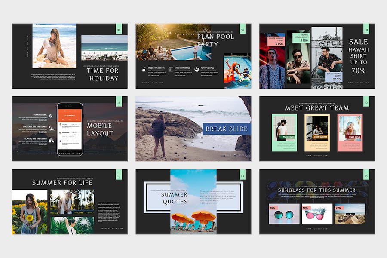The height and width of the screenshot is (258, 387).
Task: Click the green slide number 15 badge
Action: tap(366, 175)
